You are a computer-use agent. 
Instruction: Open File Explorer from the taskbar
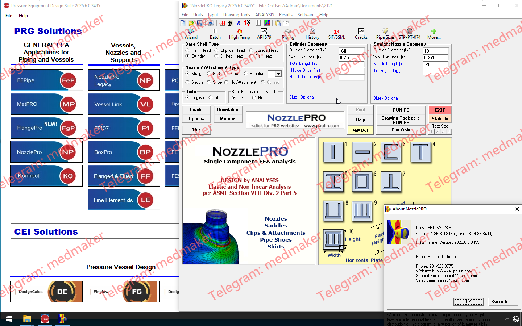click(x=27, y=319)
